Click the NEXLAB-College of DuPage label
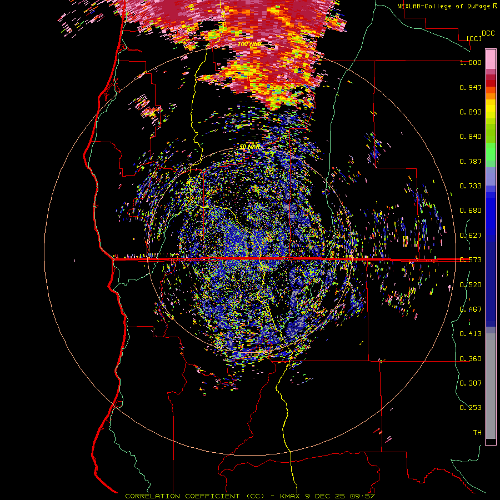The image size is (500, 500). (x=444, y=6)
